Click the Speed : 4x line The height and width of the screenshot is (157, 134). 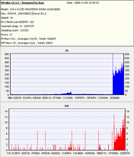(x=7, y=18)
